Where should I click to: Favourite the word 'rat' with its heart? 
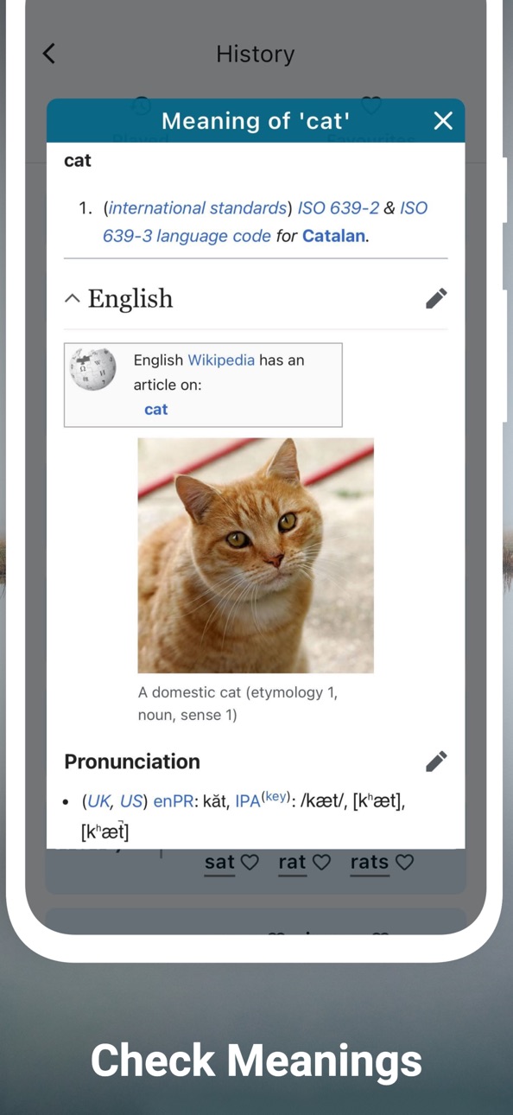321,862
